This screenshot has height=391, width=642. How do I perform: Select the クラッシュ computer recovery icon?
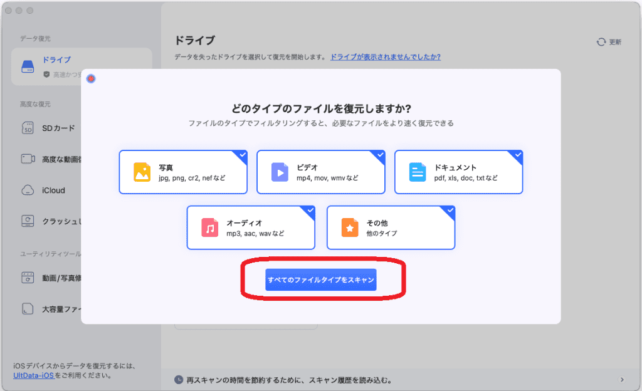coord(28,221)
